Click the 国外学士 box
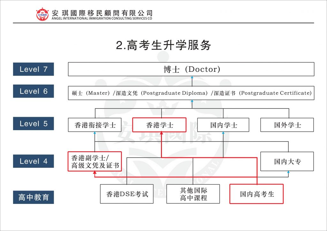The height and width of the screenshot is (231, 327). tap(287, 125)
